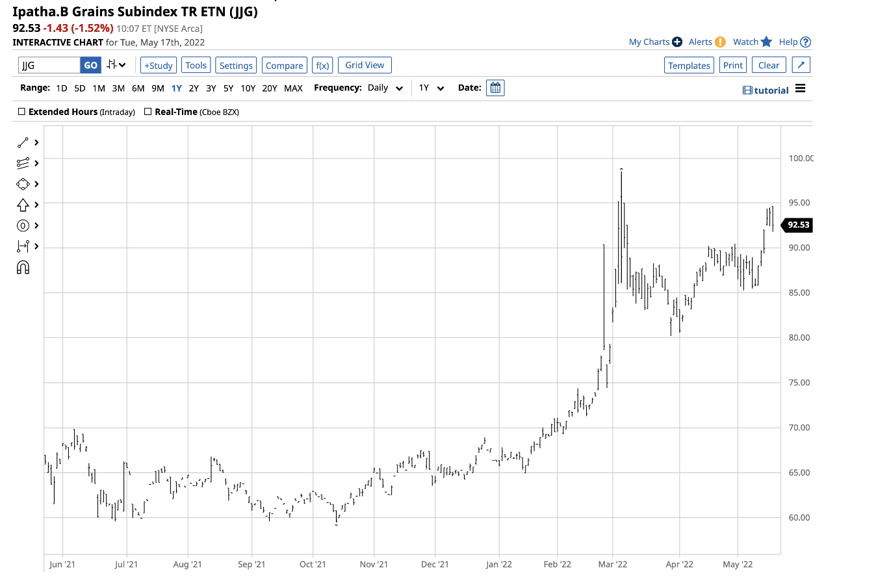The width and height of the screenshot is (876, 581).
Task: Set range to 5D
Action: click(x=79, y=88)
